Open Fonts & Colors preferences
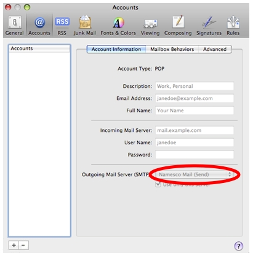Screen dimensions: 253x256 pyautogui.click(x=118, y=26)
